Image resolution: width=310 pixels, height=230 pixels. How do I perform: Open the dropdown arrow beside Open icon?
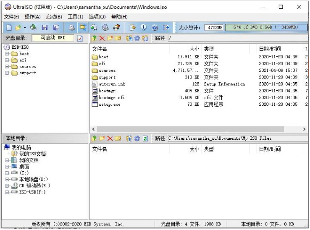point(25,28)
